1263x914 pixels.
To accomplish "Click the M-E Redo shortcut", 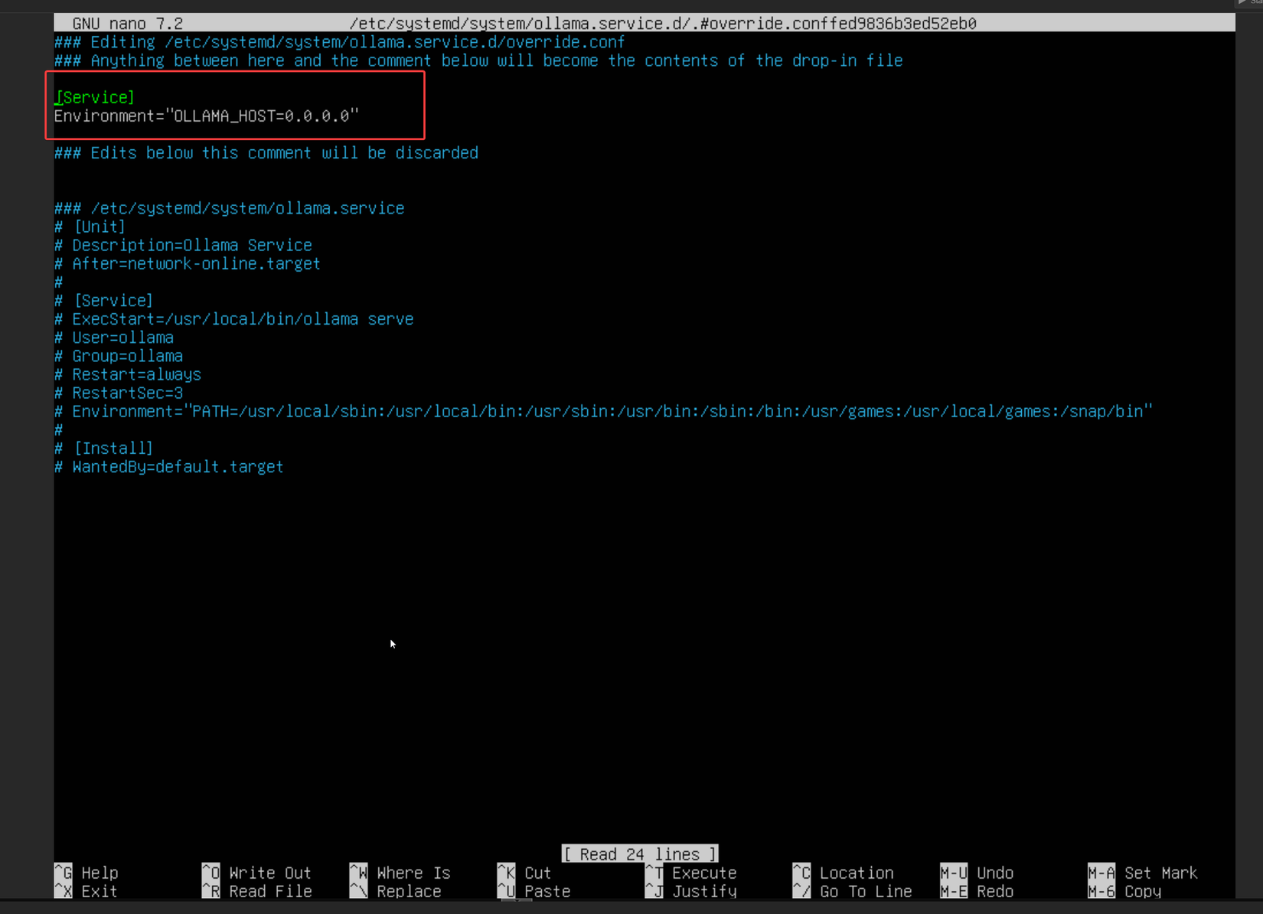I will point(977,891).
